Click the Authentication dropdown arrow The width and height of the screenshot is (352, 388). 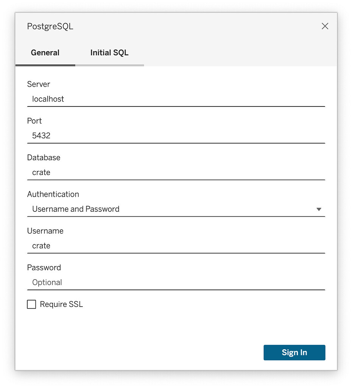click(319, 209)
